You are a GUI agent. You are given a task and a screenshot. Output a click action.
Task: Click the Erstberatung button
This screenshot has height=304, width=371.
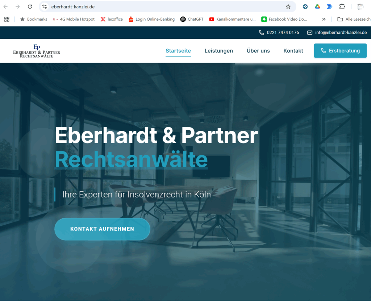click(340, 51)
